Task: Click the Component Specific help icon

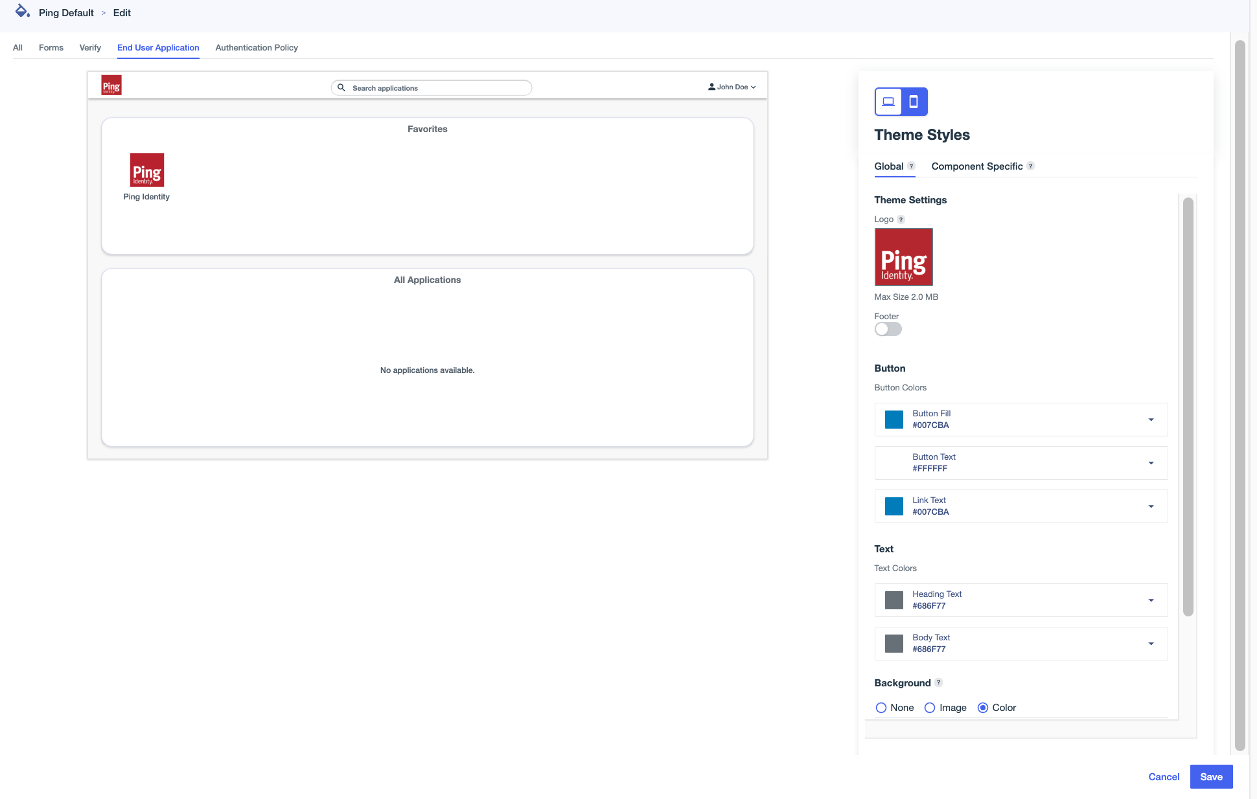Action: [x=1030, y=166]
